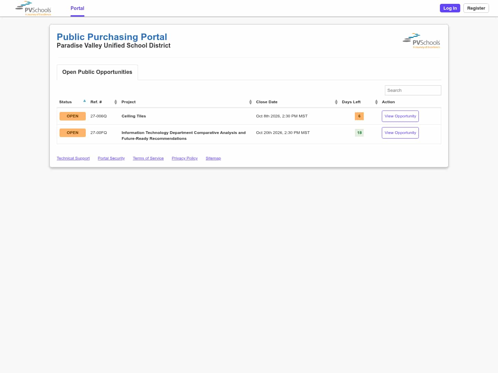
Task: Select the Open Public Opportunities tab
Action: pyautogui.click(x=97, y=72)
